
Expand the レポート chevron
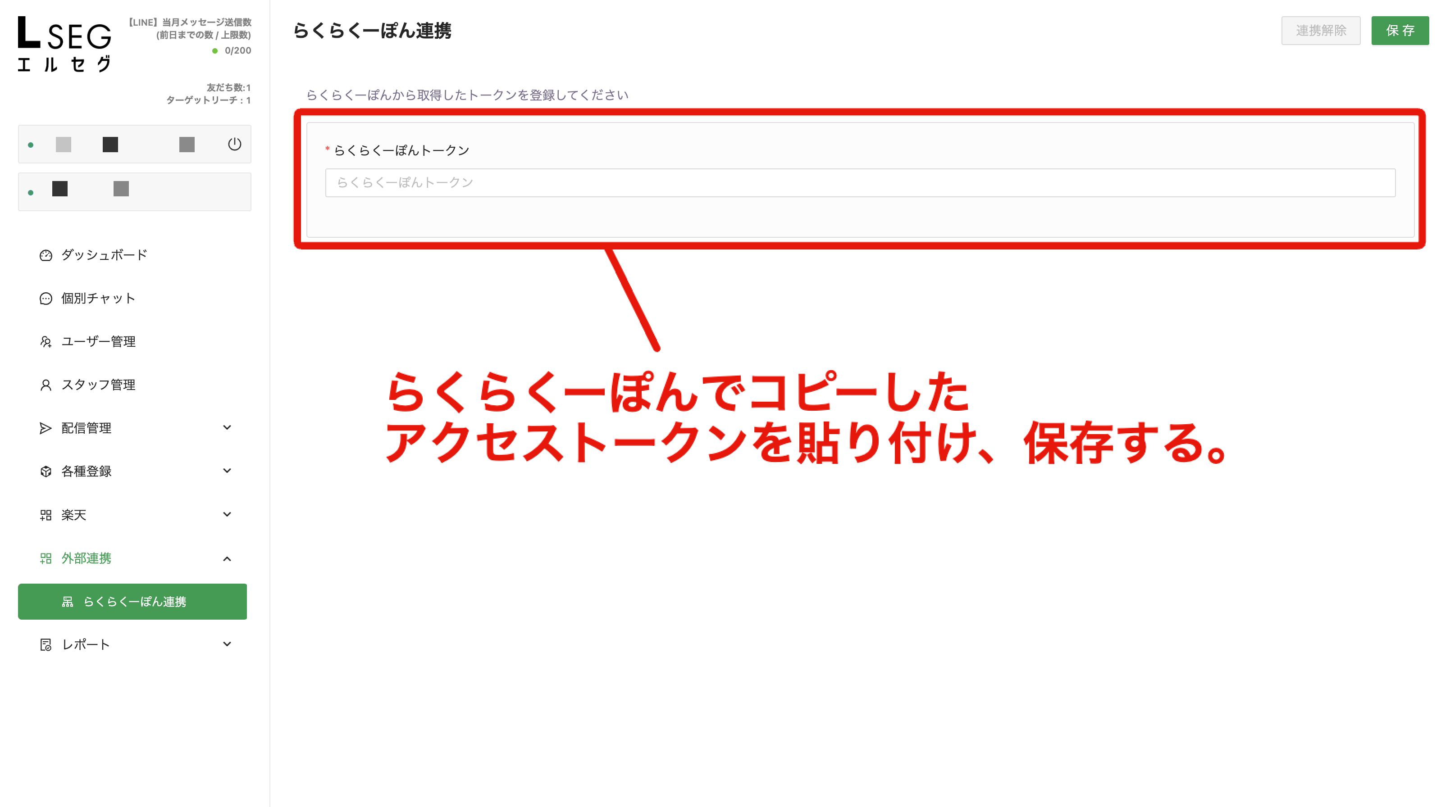tap(227, 644)
